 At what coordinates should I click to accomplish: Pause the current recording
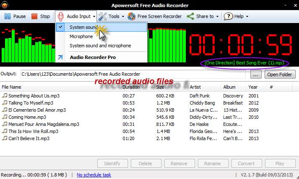15,16
